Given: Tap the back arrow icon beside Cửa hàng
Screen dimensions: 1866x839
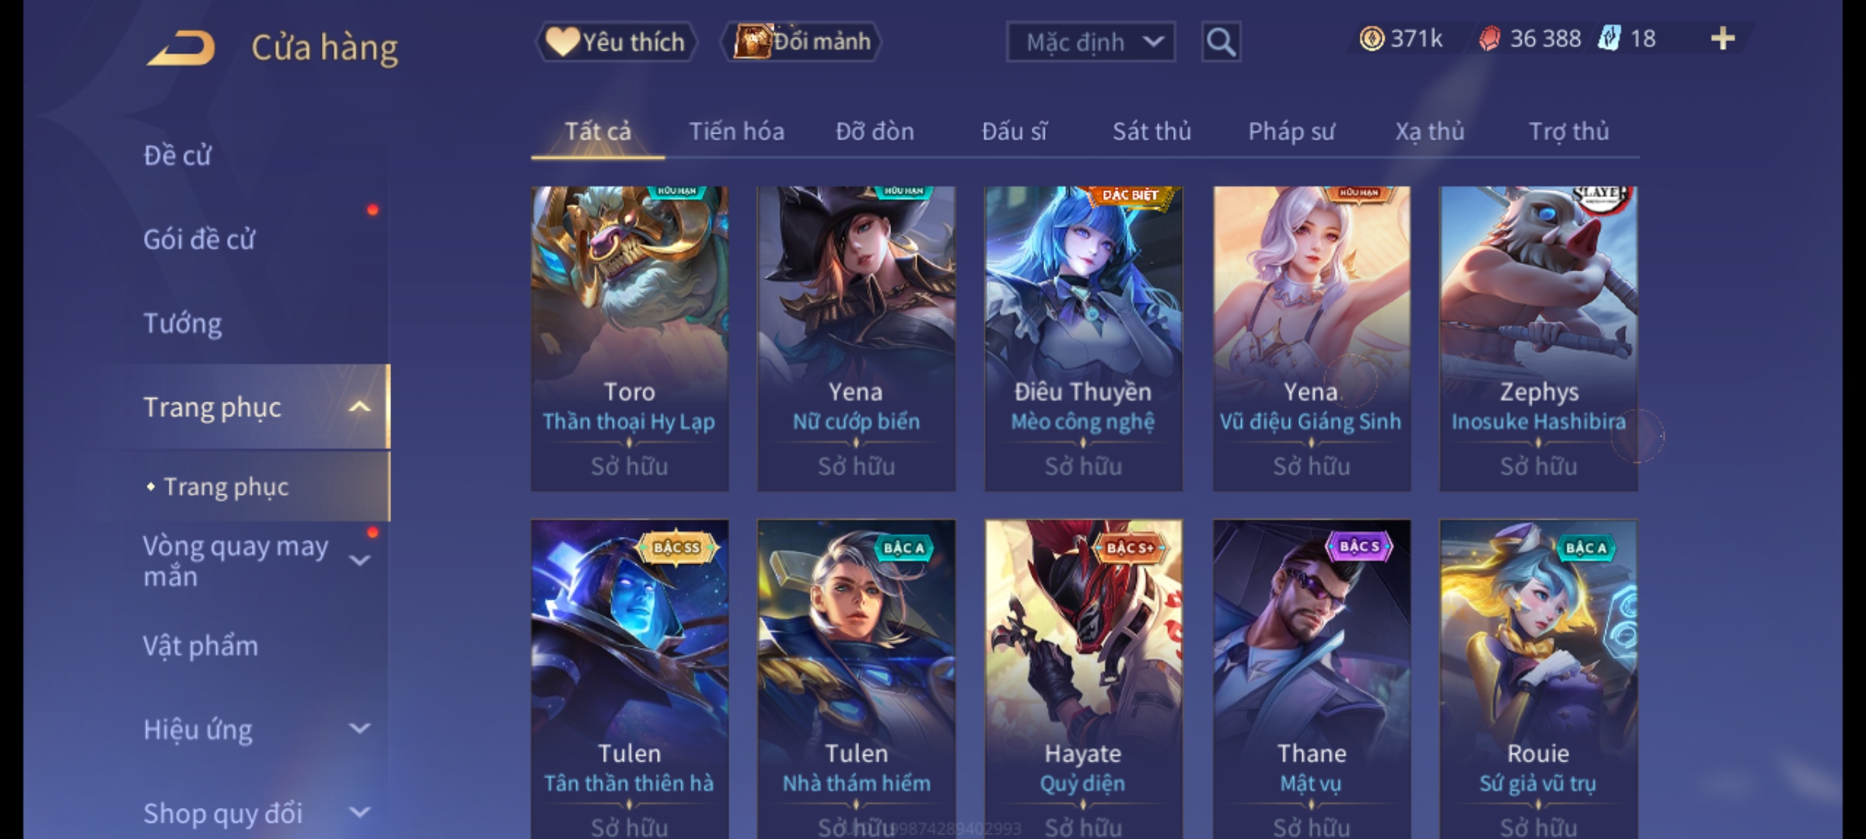Looking at the screenshot, I should 180,48.
